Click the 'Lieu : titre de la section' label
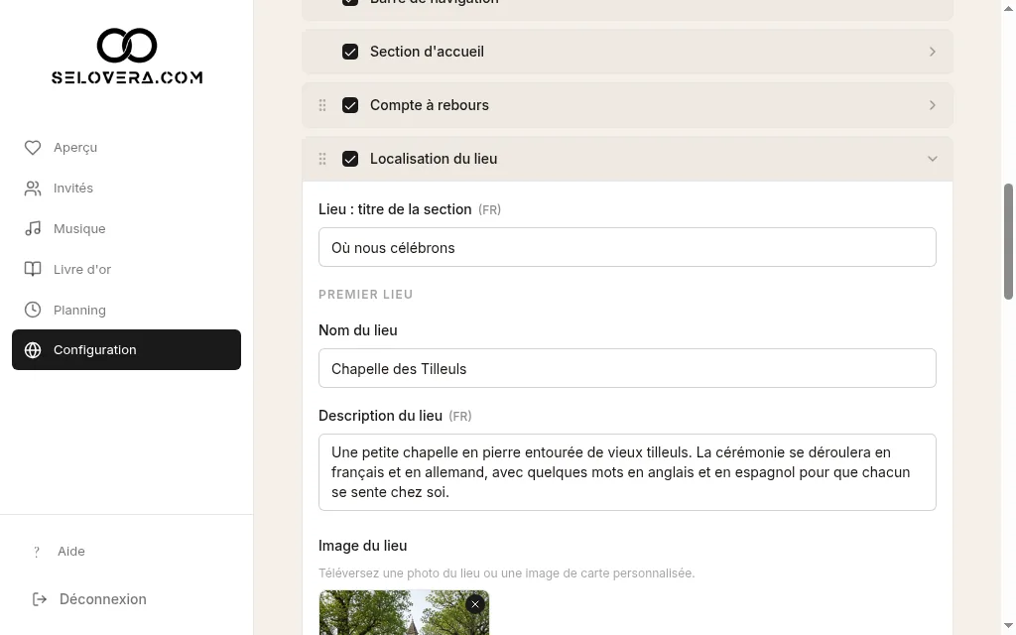This screenshot has width=1016, height=635. (395, 209)
